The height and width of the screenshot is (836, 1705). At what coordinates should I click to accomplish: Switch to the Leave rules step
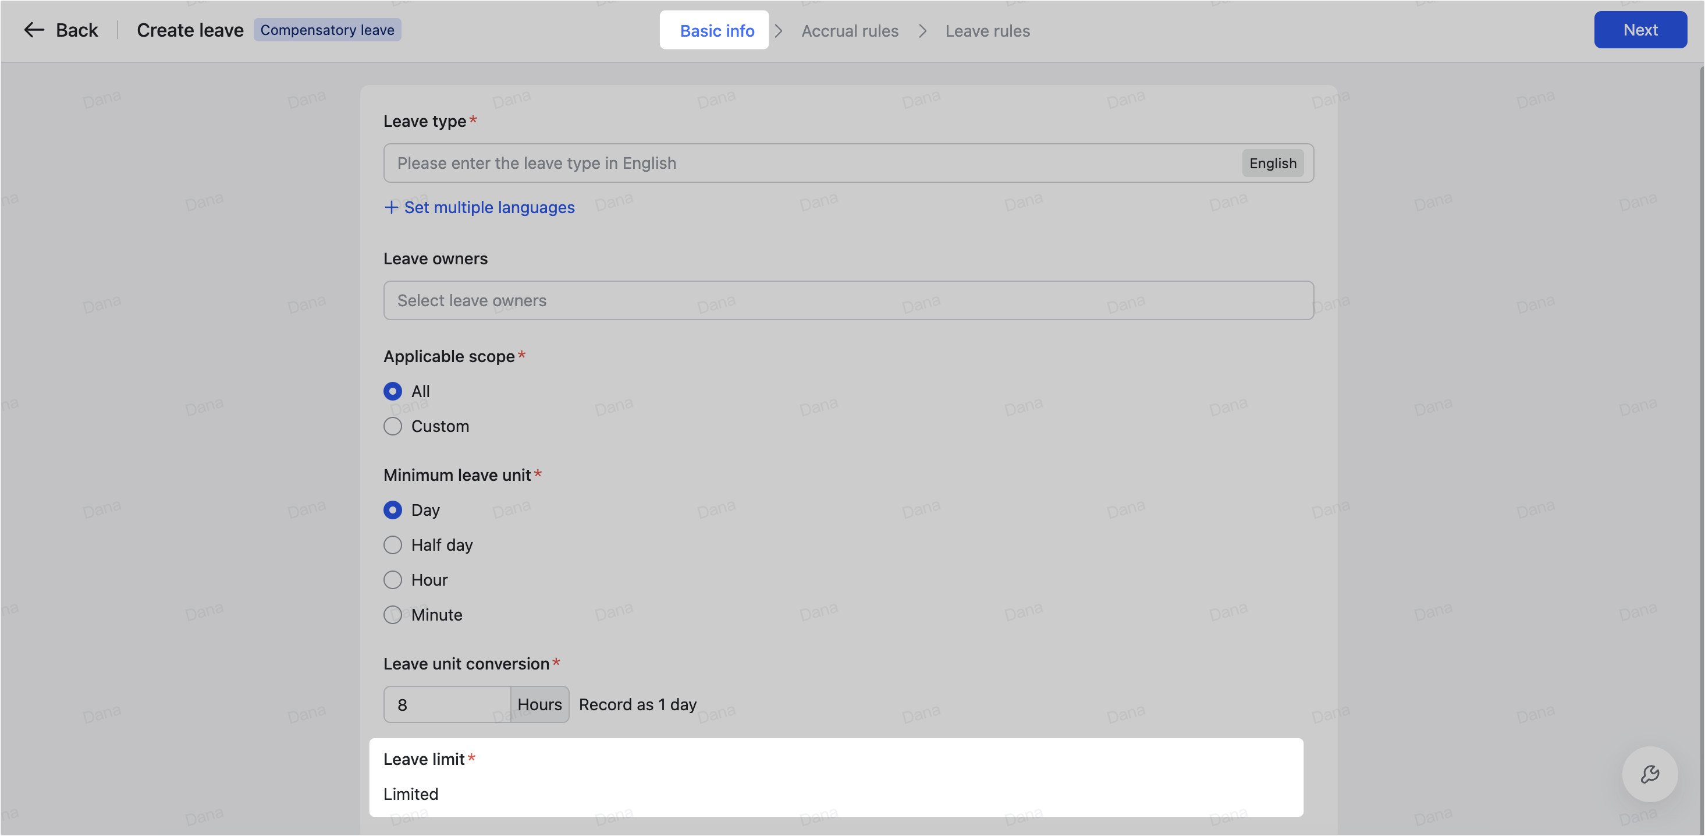point(988,30)
